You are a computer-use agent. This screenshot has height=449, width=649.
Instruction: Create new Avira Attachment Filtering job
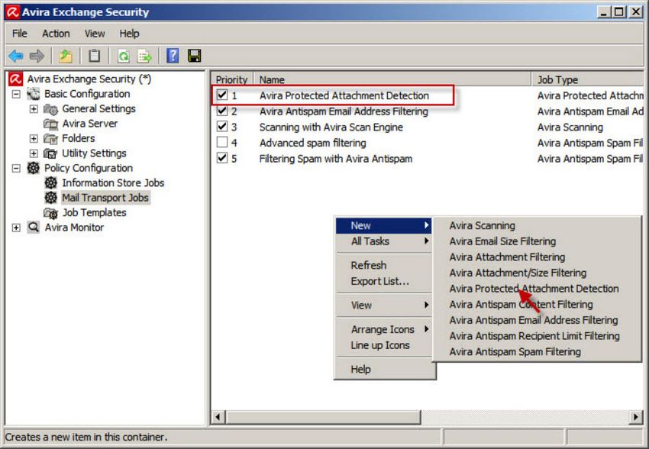click(537, 257)
